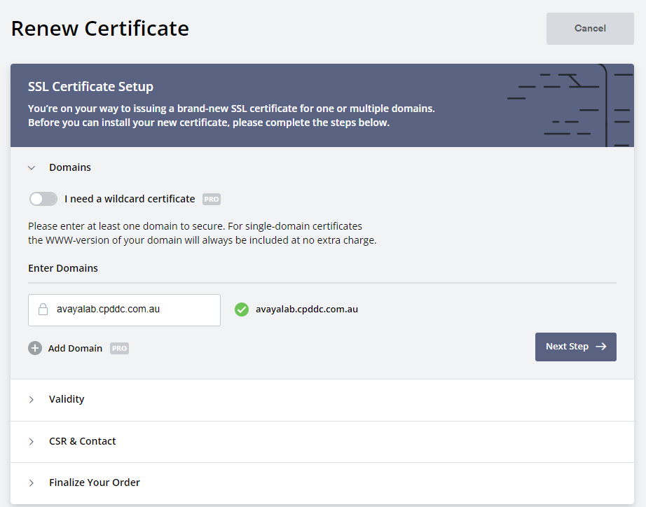Click the Add Domain plus icon
This screenshot has width=646, height=507.
pos(35,348)
